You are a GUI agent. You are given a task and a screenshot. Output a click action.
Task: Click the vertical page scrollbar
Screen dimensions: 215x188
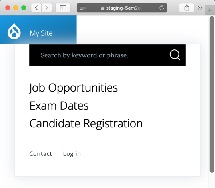pos(212,94)
